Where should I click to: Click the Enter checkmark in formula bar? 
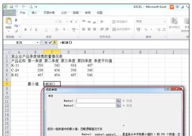(x=50, y=42)
